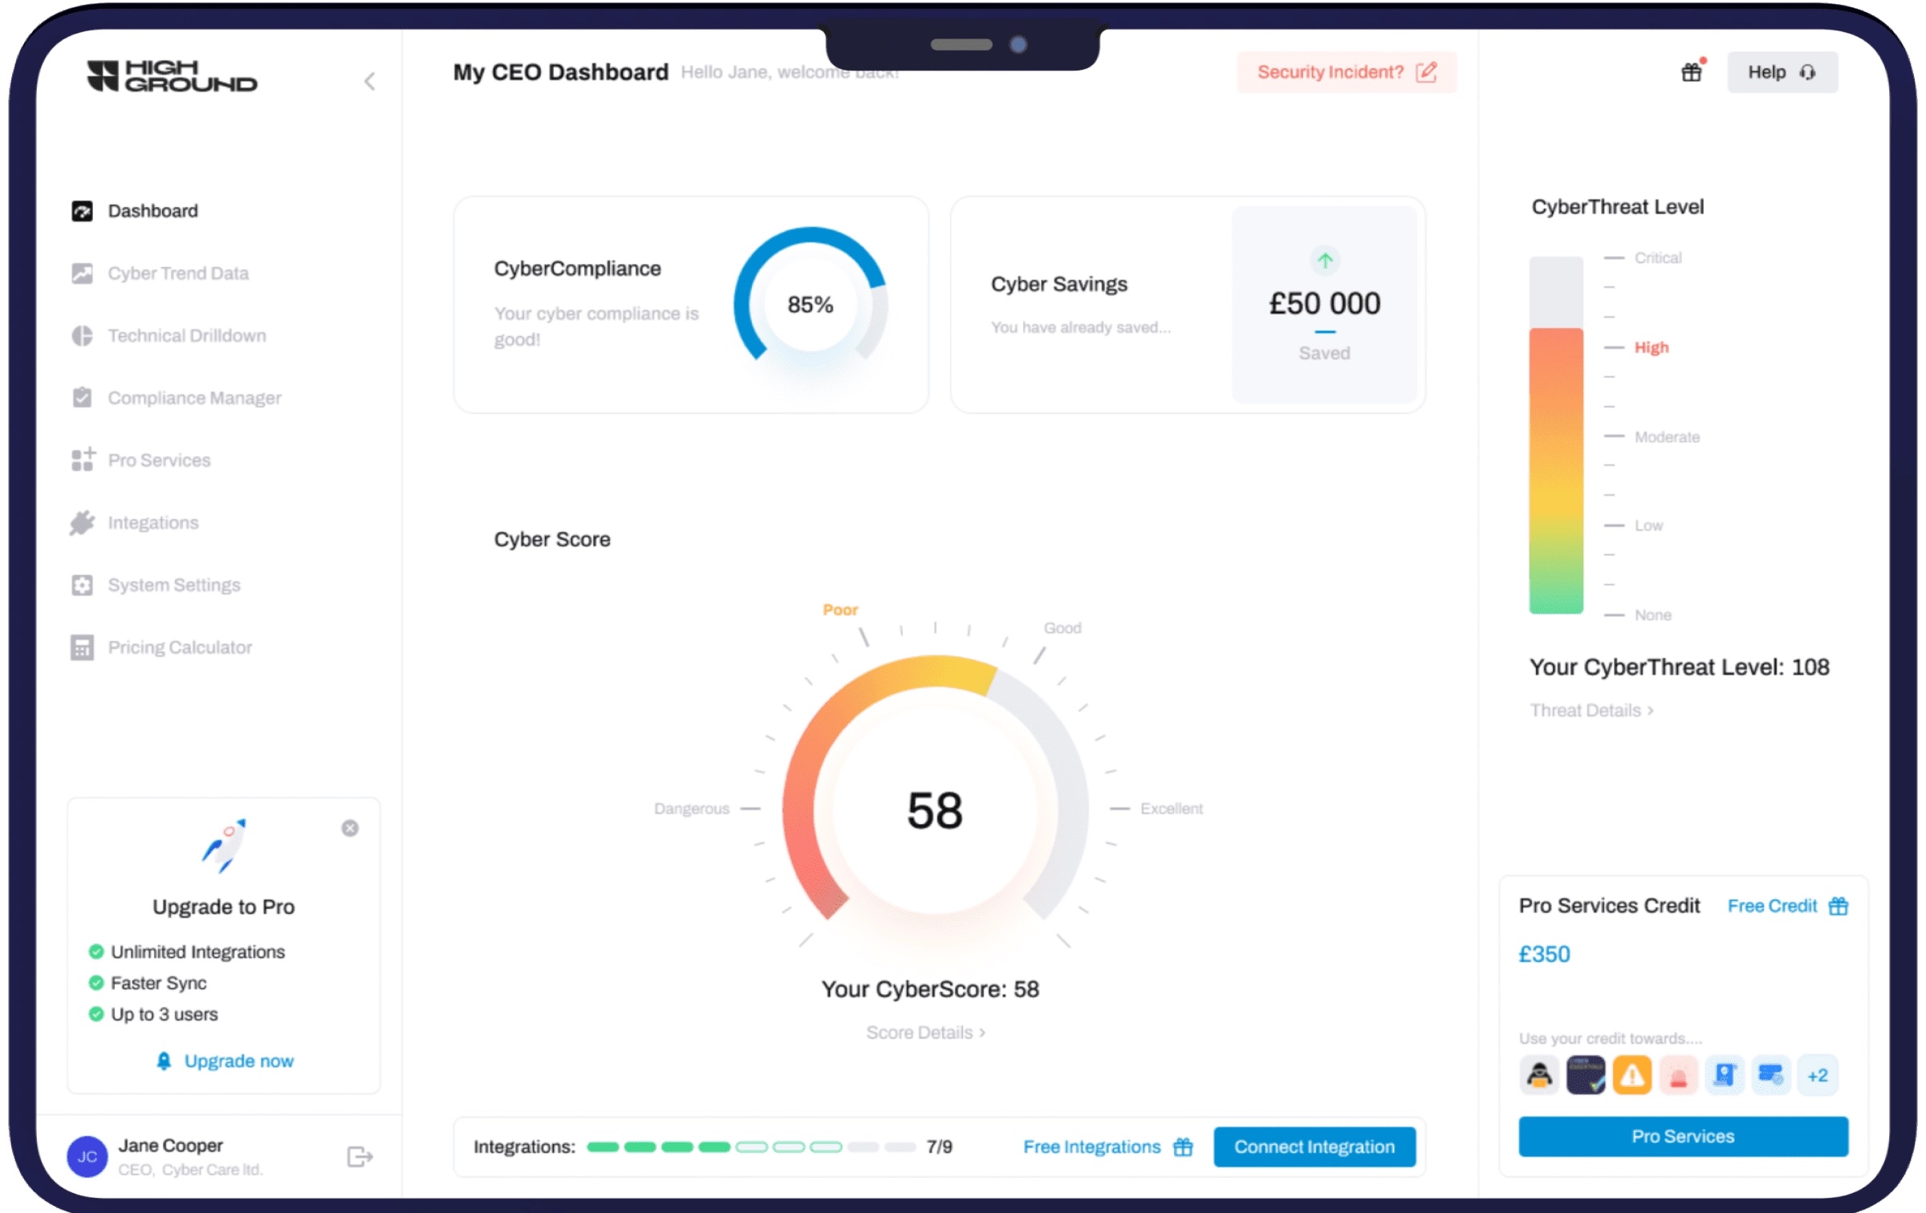Open Score Details below the gauge

926,1032
